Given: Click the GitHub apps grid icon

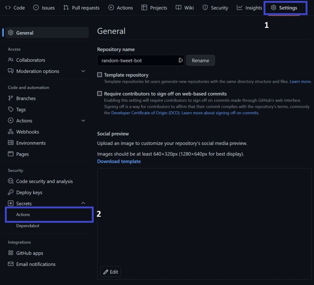Looking at the screenshot, I should click(11, 253).
